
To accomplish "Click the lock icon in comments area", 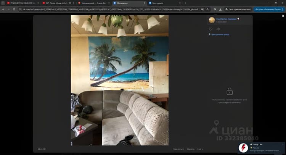I will [230, 91].
